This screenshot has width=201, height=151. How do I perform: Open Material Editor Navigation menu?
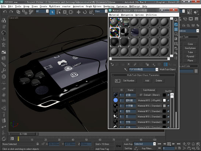(127, 15)
